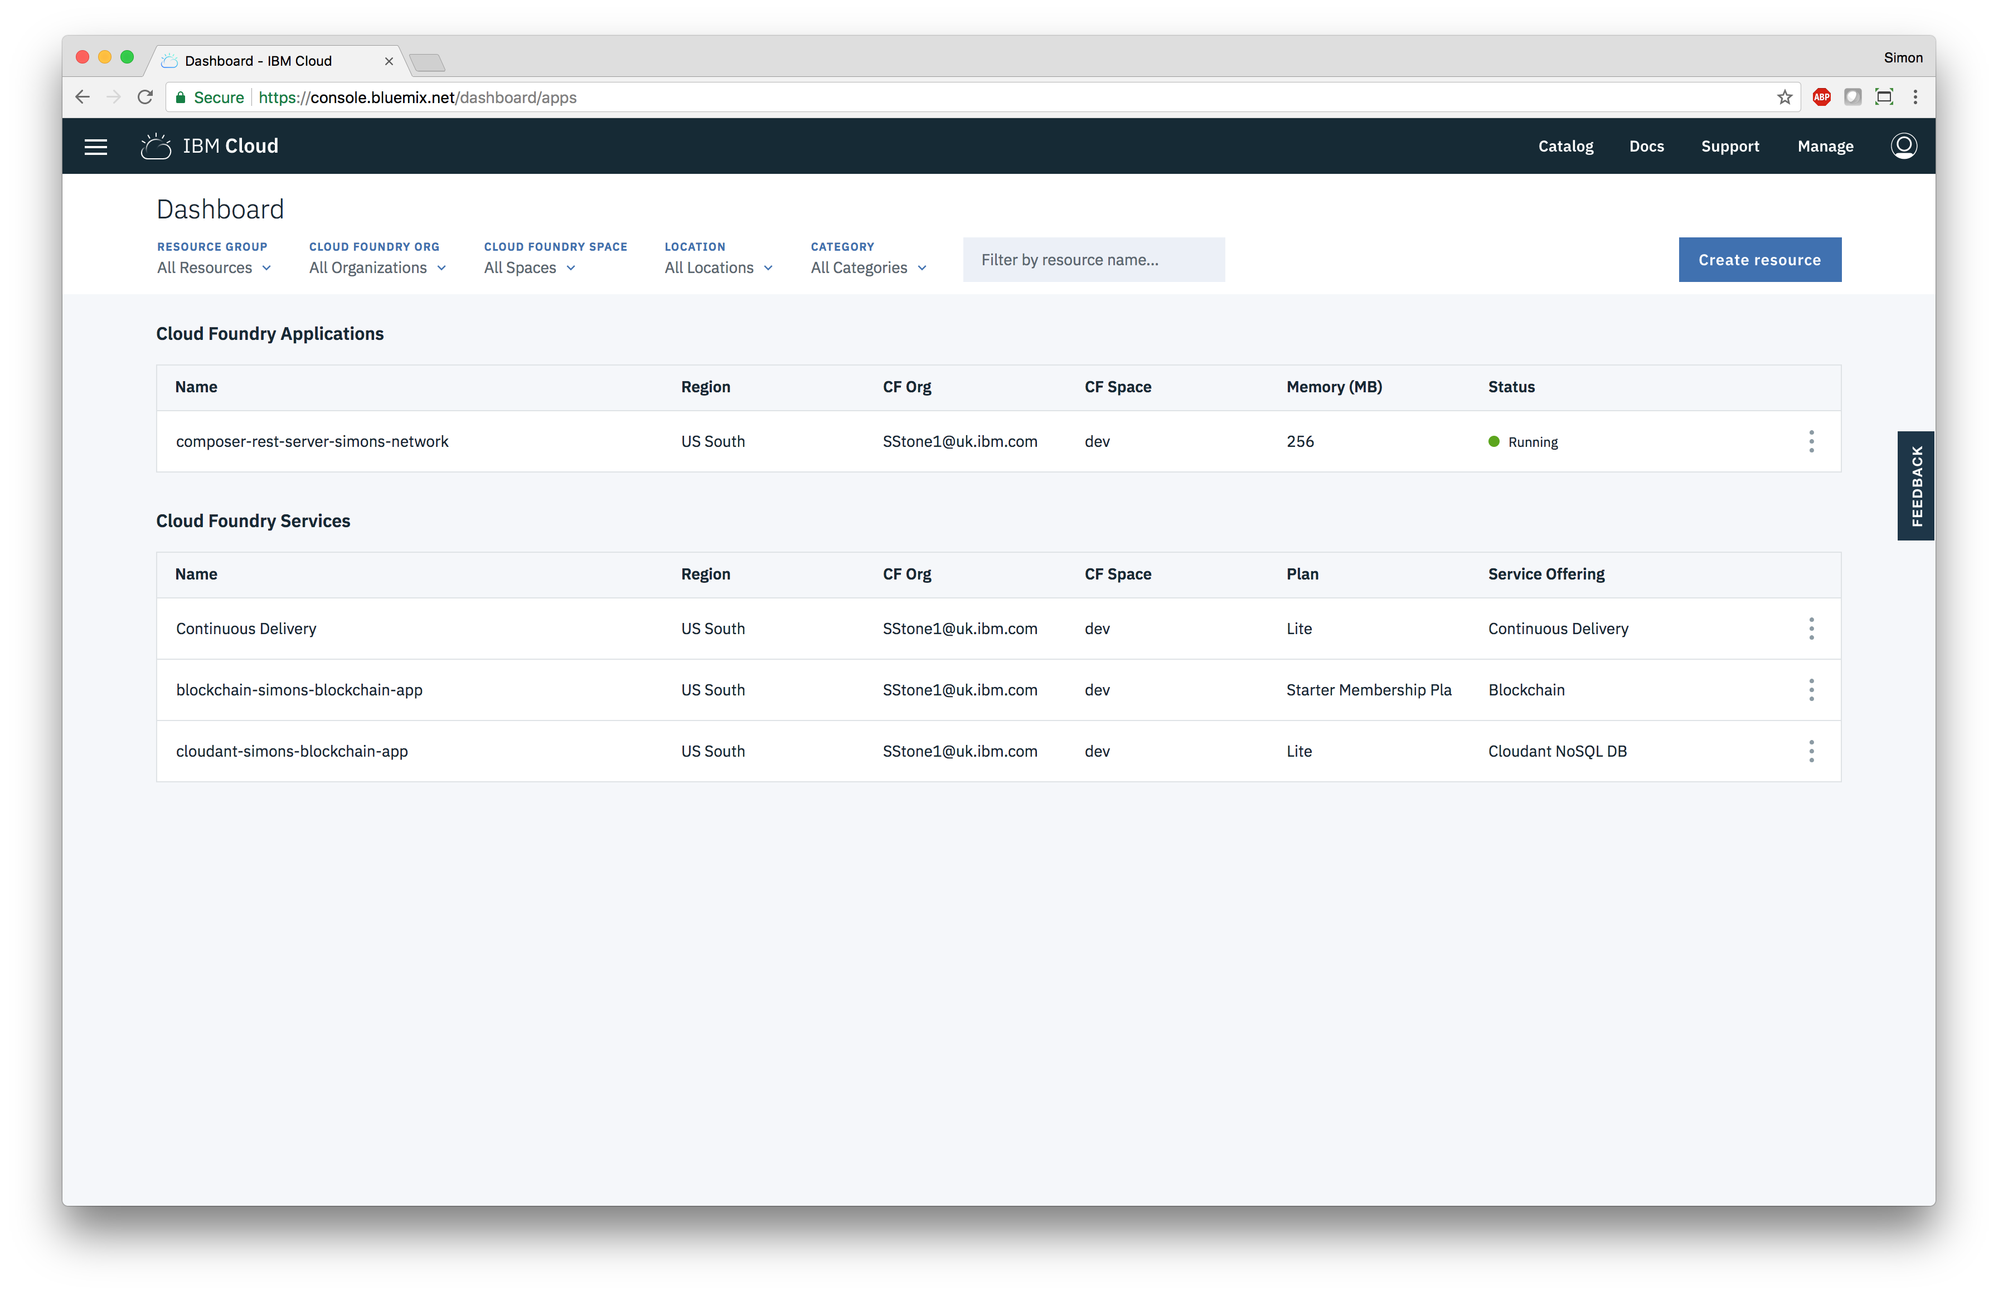Expand the All Spaces dropdown
The width and height of the screenshot is (1998, 1295).
(530, 267)
